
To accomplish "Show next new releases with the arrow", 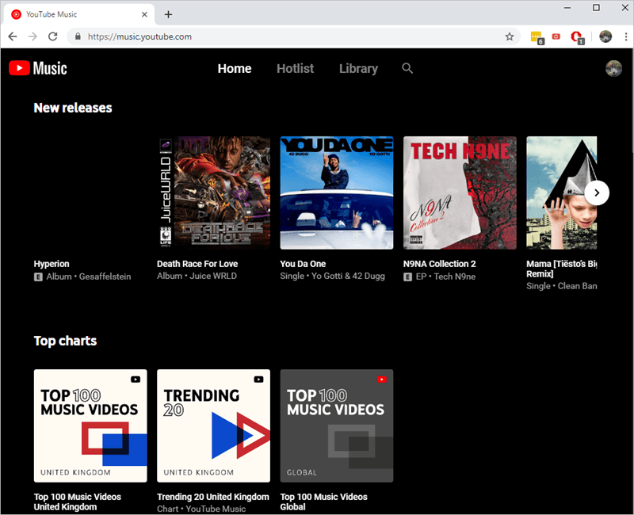I will point(597,193).
